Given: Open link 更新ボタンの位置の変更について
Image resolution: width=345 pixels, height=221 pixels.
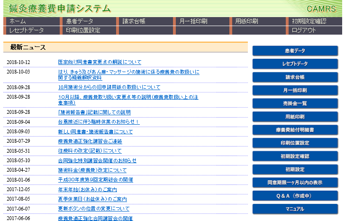Looking at the screenshot, I should pos(94,209).
